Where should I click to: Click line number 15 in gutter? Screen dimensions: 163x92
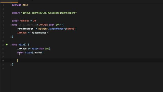point(3,61)
